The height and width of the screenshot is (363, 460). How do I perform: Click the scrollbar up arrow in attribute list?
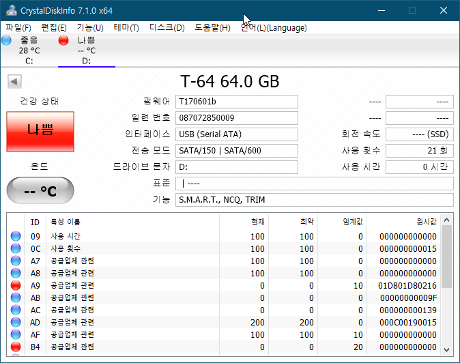pos(447,220)
